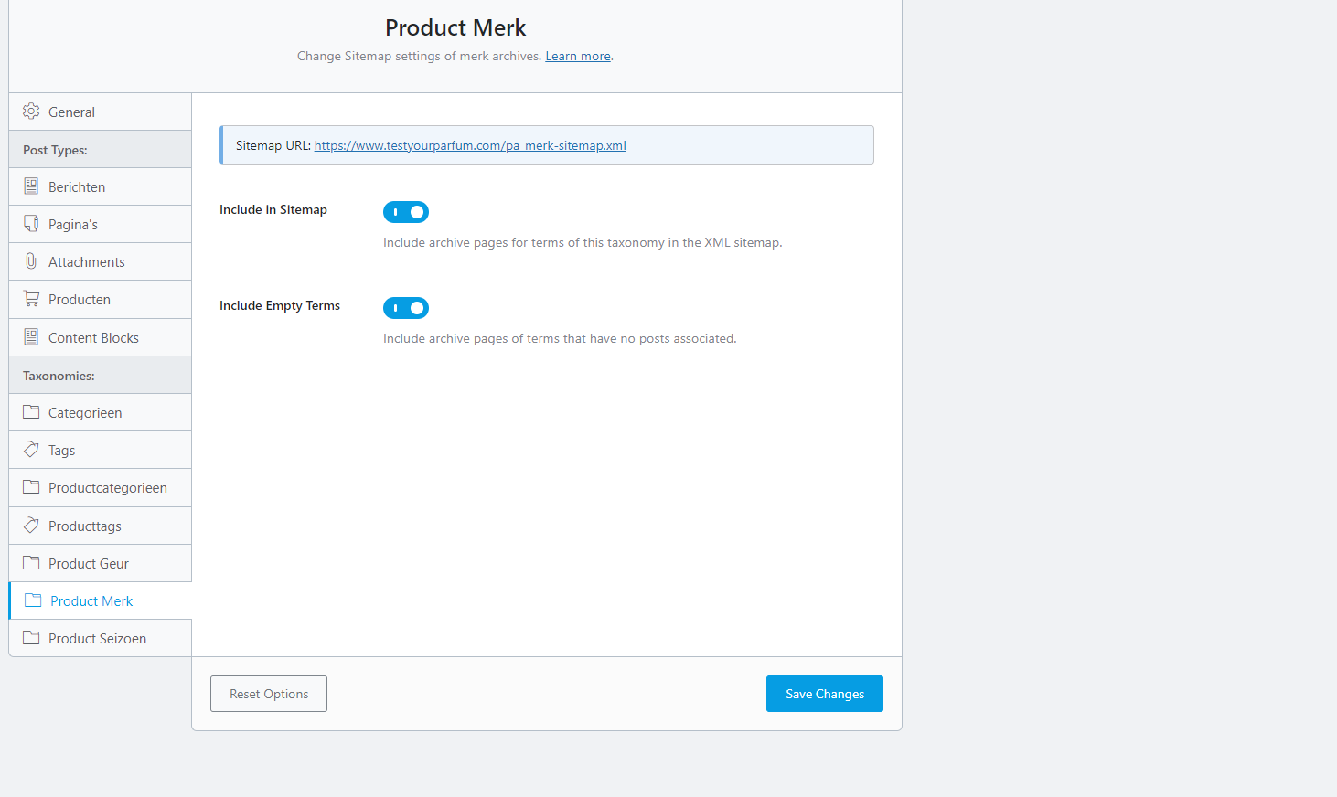Click the Producttags tag icon
Image resolution: width=1337 pixels, height=797 pixels.
31,526
